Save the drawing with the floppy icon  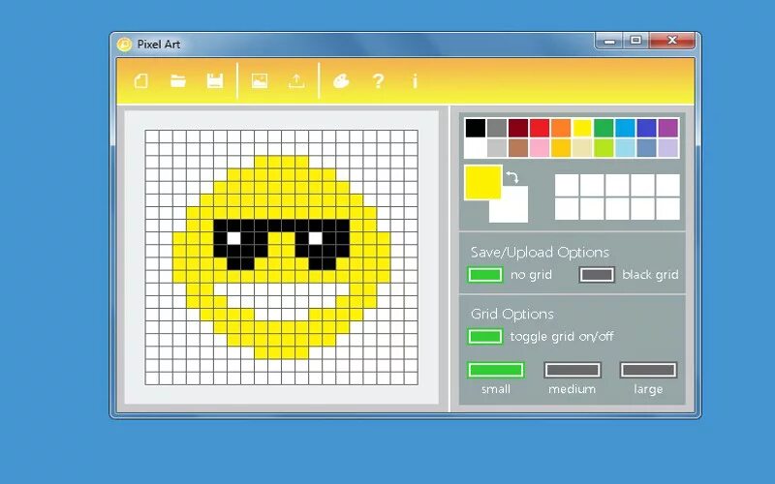coord(214,81)
